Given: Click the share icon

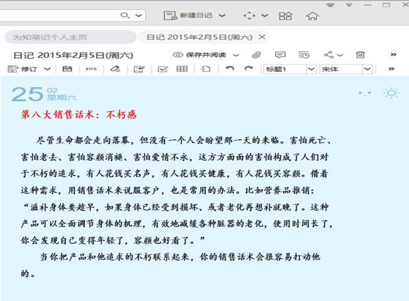Looking at the screenshot, I should (x=328, y=55).
